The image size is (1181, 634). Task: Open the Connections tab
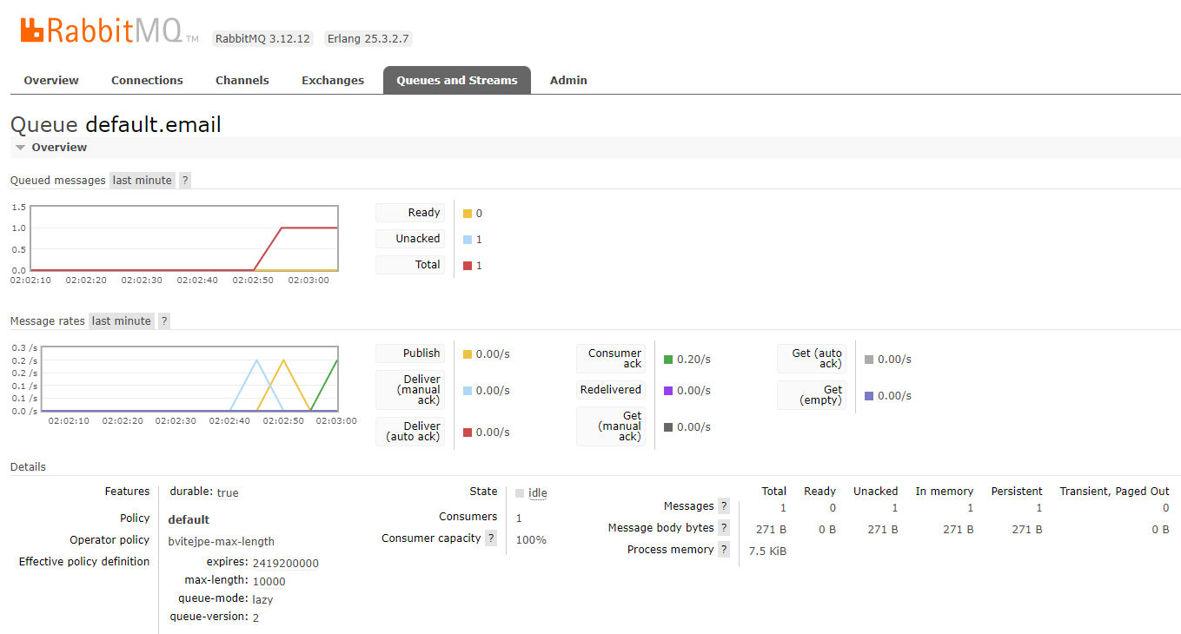click(147, 80)
